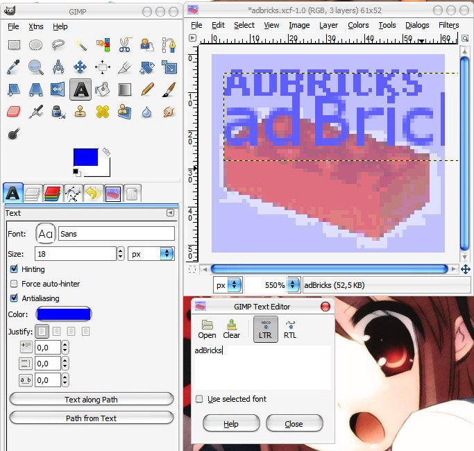Select the Free Select lasso tool
474x451 pixels.
tap(58, 45)
